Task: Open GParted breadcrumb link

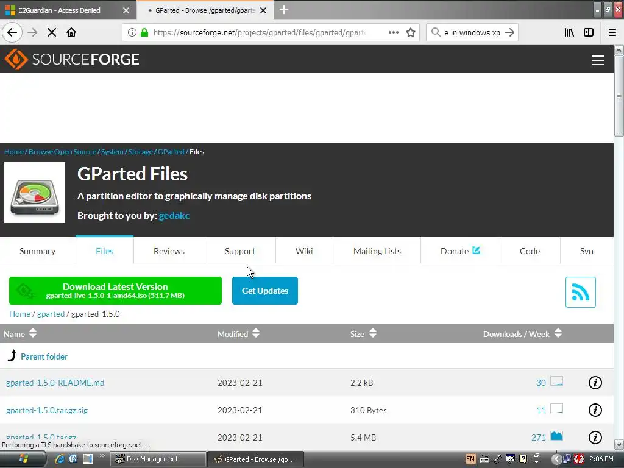Action: 171,152
